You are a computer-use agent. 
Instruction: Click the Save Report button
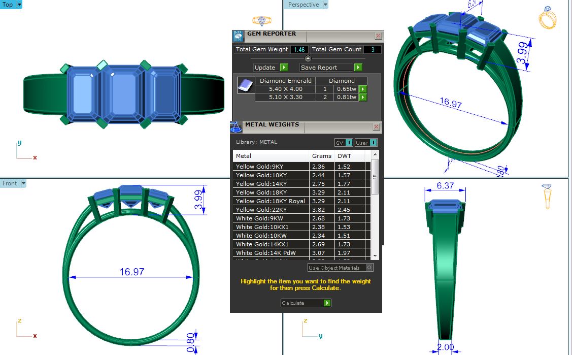pos(330,68)
